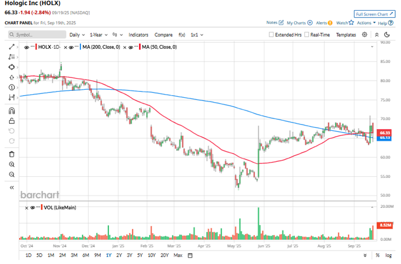Zoom in on the chart
Image resolution: width=401 pixels, height=264 pixels.
[12, 164]
